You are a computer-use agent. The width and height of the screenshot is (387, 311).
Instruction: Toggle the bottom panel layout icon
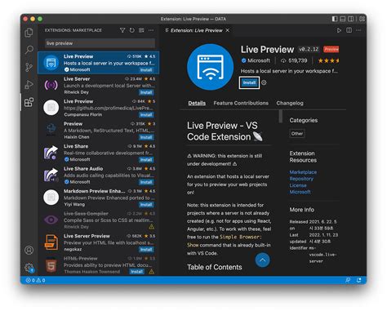click(343, 19)
